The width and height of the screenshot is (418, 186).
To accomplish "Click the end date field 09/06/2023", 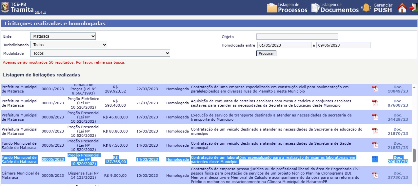I will tap(343, 45).
